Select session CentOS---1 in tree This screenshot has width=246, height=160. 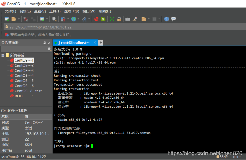coord(24,60)
